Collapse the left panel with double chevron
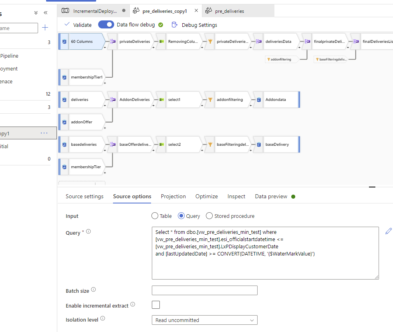Screen dimensions: 393x332 click(45, 12)
